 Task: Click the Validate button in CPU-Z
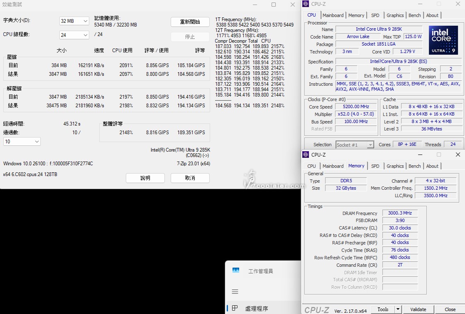point(418,309)
